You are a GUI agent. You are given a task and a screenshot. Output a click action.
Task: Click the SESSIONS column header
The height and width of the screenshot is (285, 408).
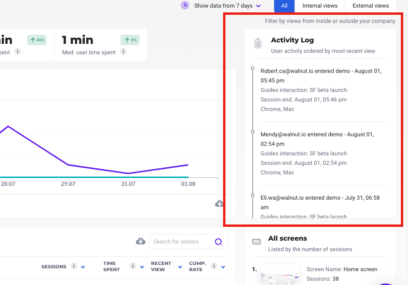pyautogui.click(x=53, y=266)
